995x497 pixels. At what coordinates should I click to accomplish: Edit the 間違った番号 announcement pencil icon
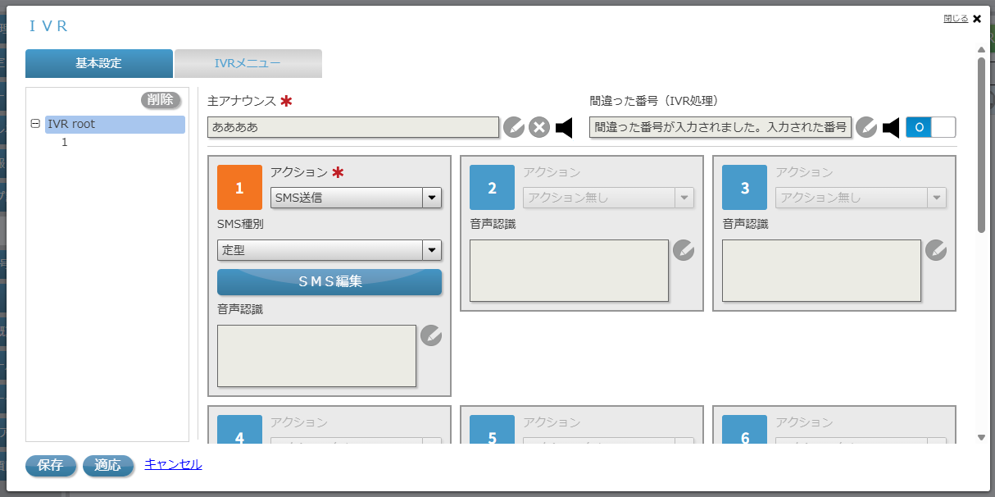click(866, 126)
